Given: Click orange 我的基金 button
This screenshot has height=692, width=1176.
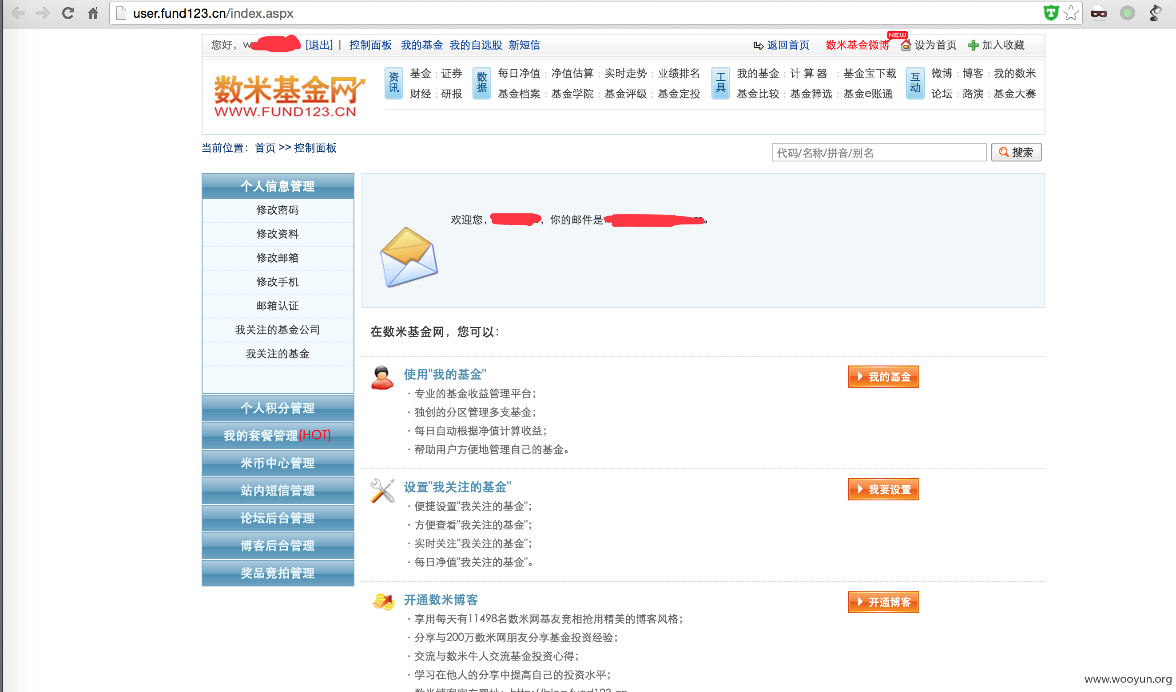Looking at the screenshot, I should pos(883,377).
